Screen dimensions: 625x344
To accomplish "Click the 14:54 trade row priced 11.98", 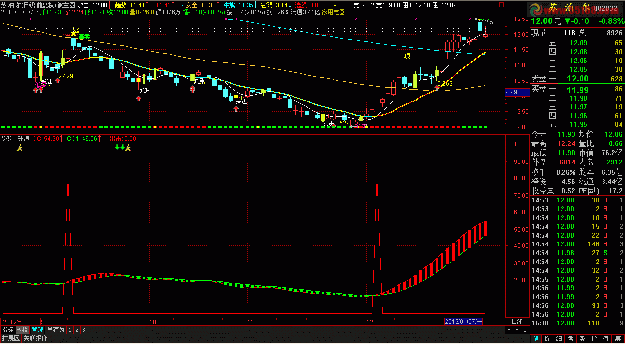I will 577,253.
